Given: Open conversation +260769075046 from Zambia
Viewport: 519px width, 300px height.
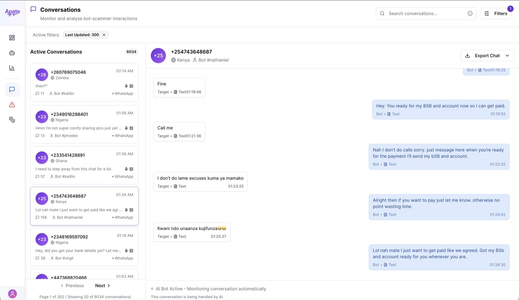Looking at the screenshot, I should click(84, 82).
